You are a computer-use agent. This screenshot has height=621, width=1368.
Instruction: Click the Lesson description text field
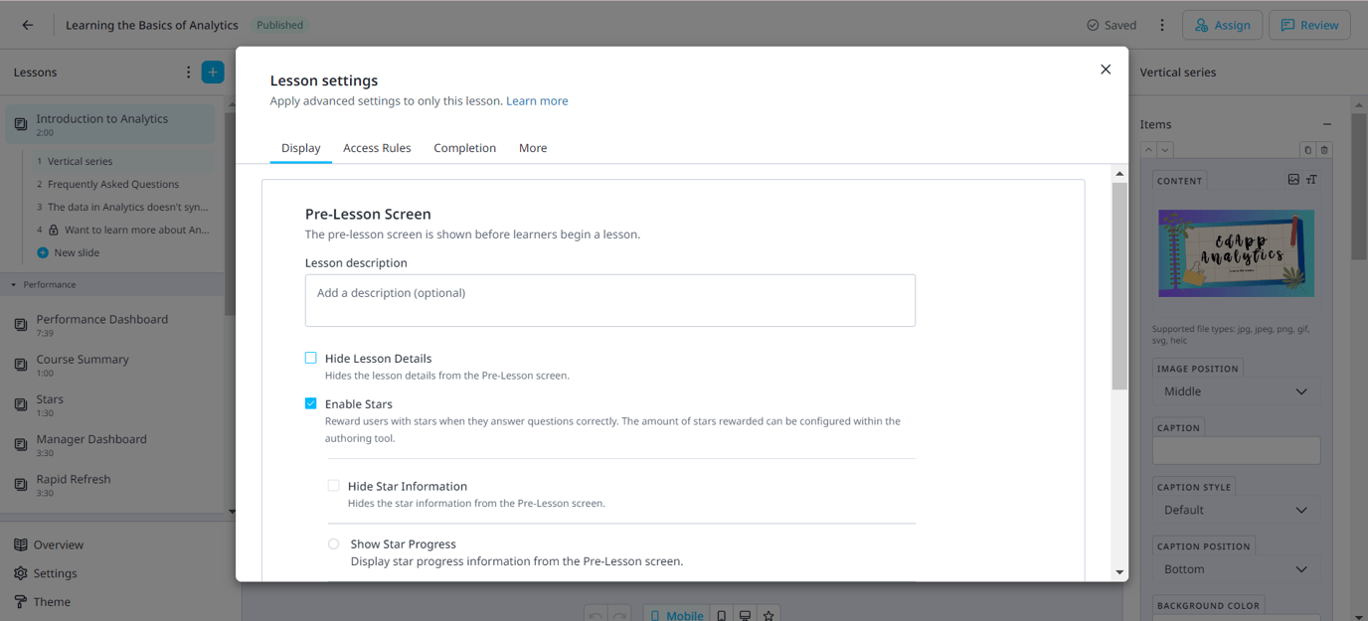[610, 300]
